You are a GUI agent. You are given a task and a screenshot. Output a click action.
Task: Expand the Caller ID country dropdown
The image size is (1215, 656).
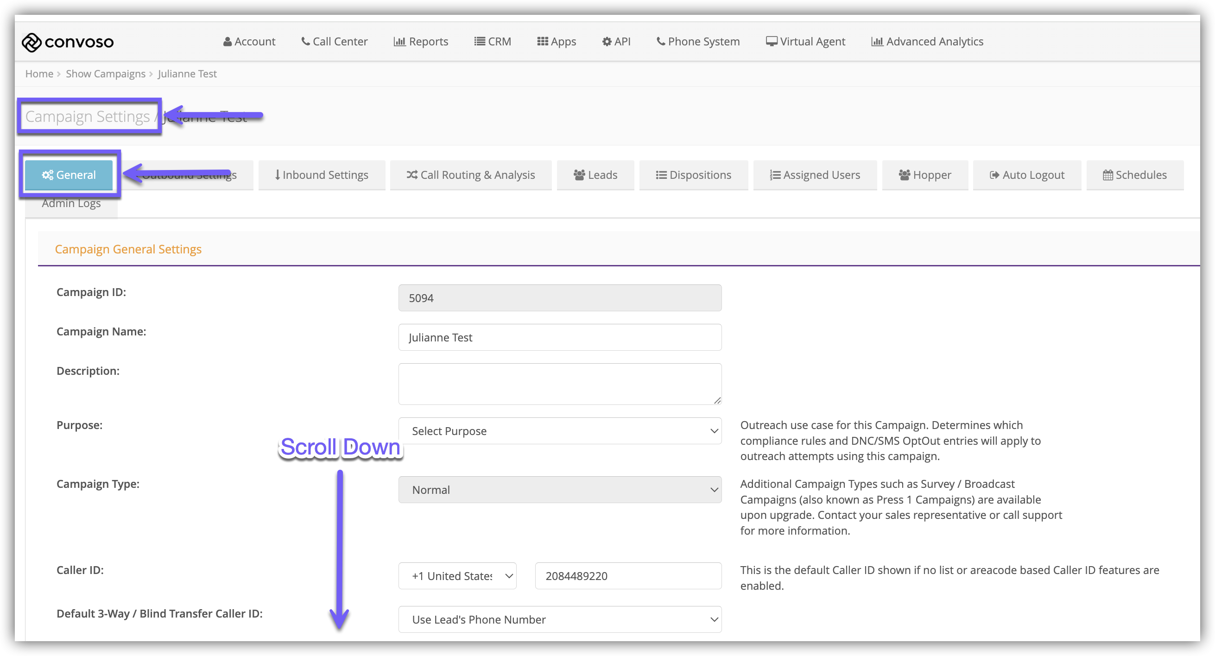click(x=457, y=575)
